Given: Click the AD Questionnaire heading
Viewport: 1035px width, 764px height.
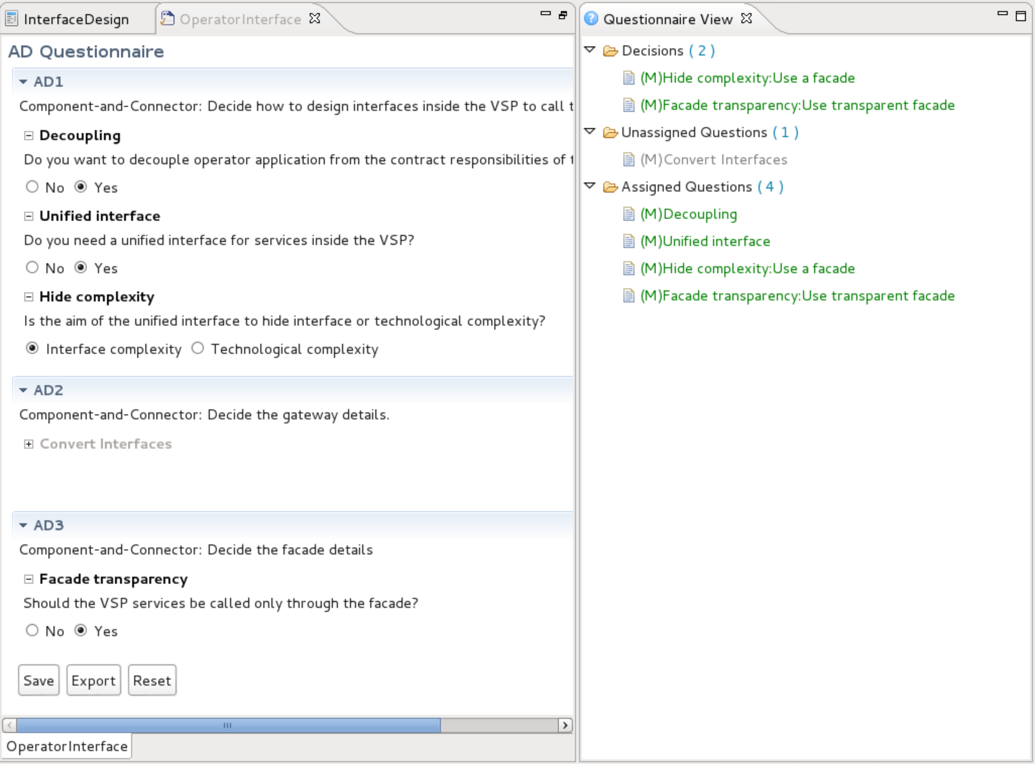Looking at the screenshot, I should point(86,51).
